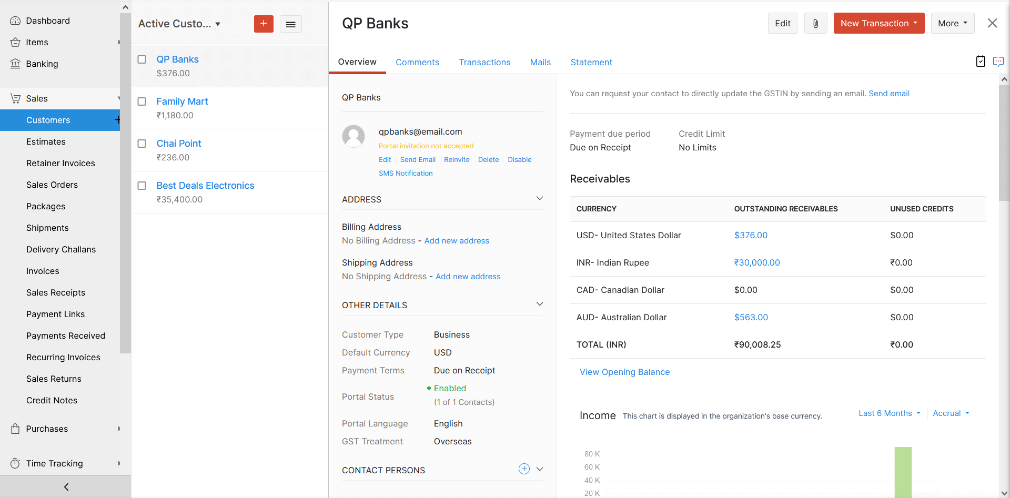Select the Banking sidebar icon

point(16,64)
